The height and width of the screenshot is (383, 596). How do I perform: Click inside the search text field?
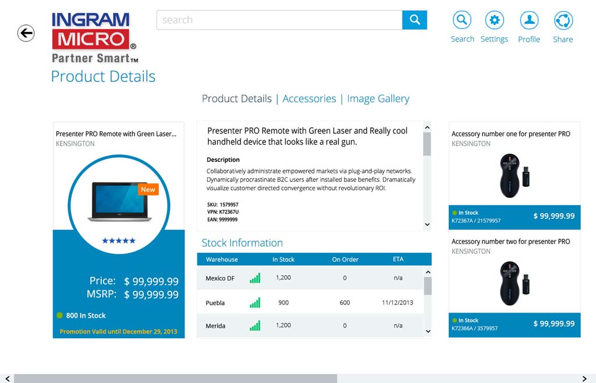279,20
